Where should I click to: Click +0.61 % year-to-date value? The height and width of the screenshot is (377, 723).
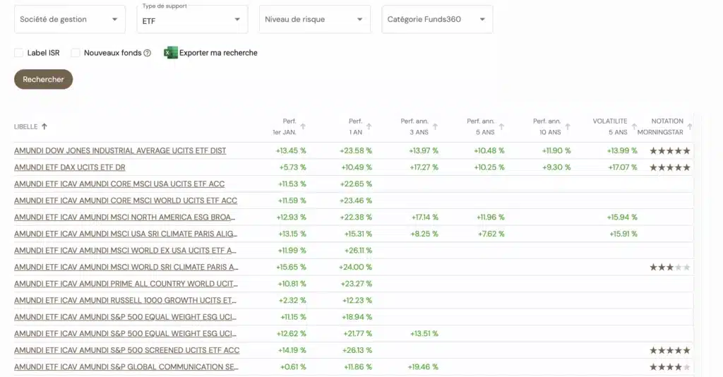293,367
